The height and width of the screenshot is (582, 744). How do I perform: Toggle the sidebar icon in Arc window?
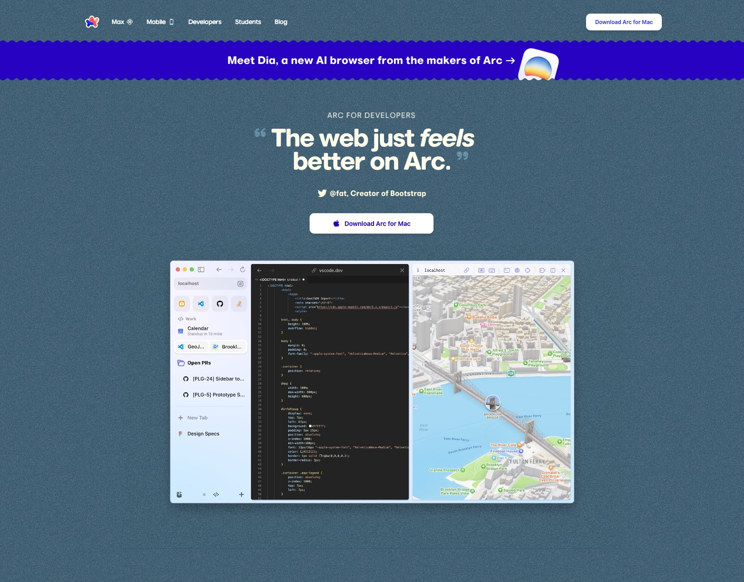201,269
